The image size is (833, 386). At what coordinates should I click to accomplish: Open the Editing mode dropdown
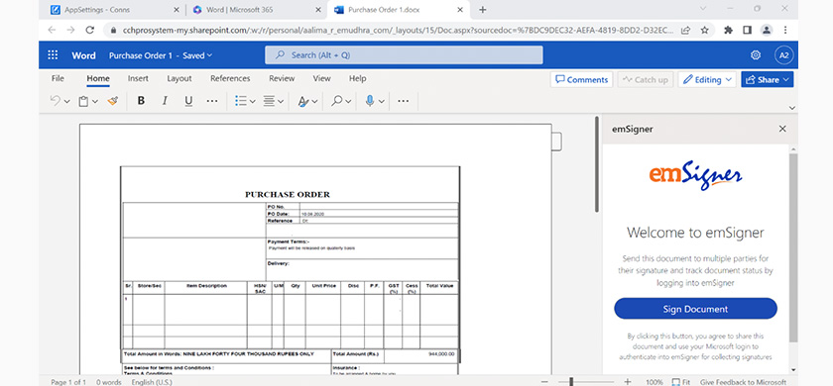pos(707,79)
